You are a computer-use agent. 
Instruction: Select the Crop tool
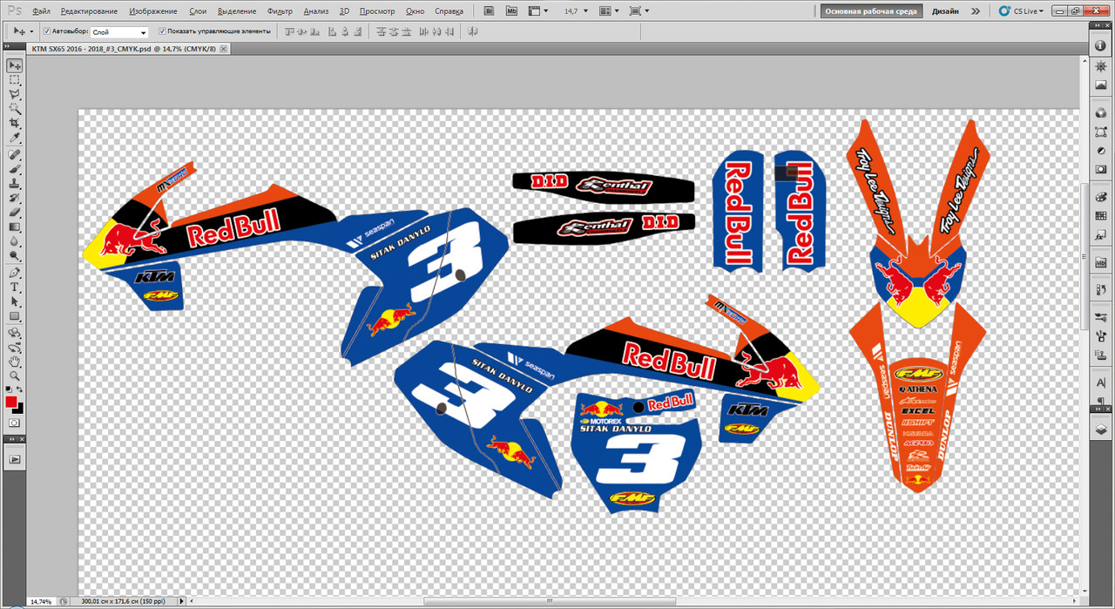click(x=15, y=124)
